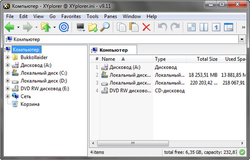Open the address bar dropdown arrow

coord(242,40)
